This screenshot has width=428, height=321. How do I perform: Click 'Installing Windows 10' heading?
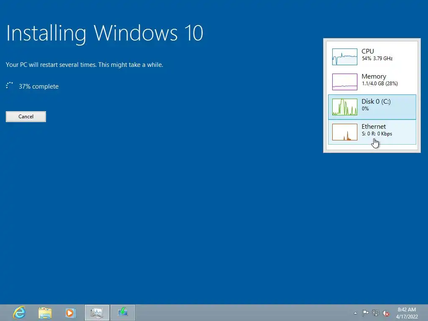104,34
